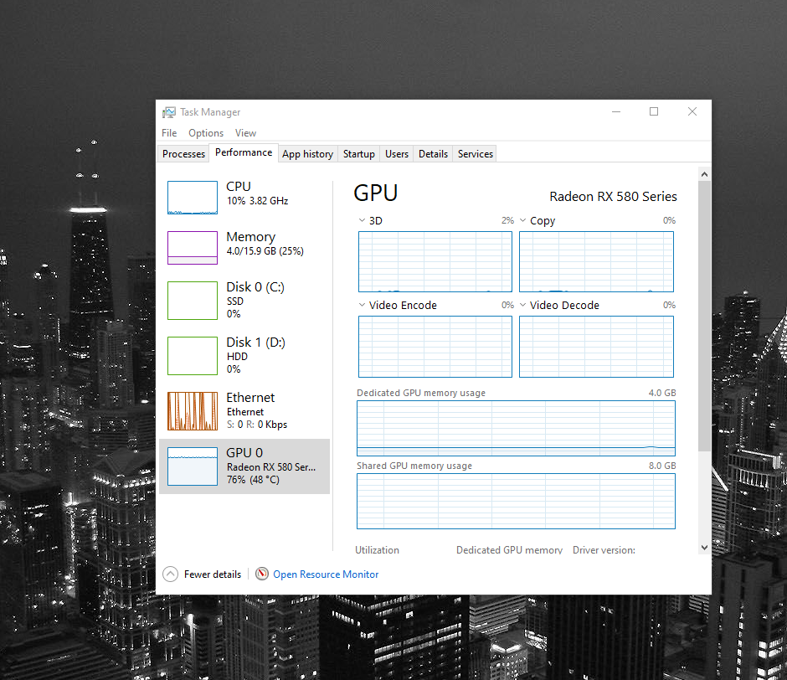The width and height of the screenshot is (787, 680).
Task: Click the Radeon RX 580 Series heading
Action: pyautogui.click(x=613, y=196)
